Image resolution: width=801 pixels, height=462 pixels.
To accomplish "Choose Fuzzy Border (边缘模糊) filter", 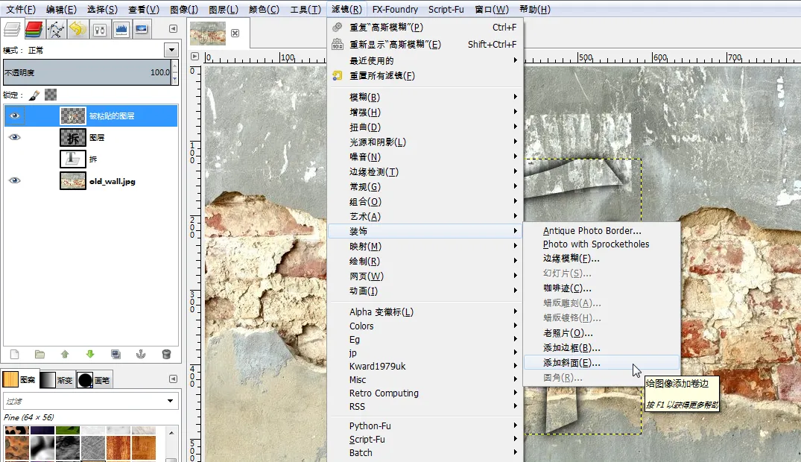I will [602, 259].
